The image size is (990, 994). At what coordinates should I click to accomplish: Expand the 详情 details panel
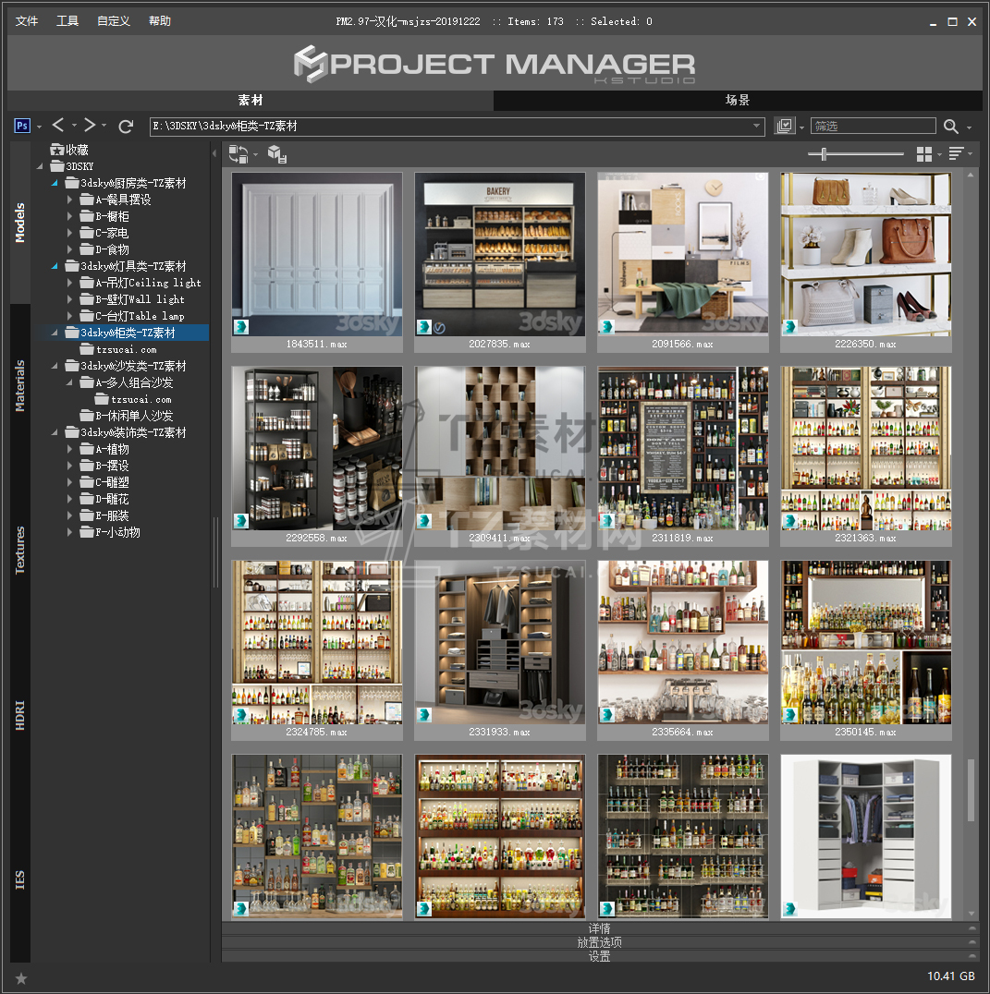tap(599, 928)
